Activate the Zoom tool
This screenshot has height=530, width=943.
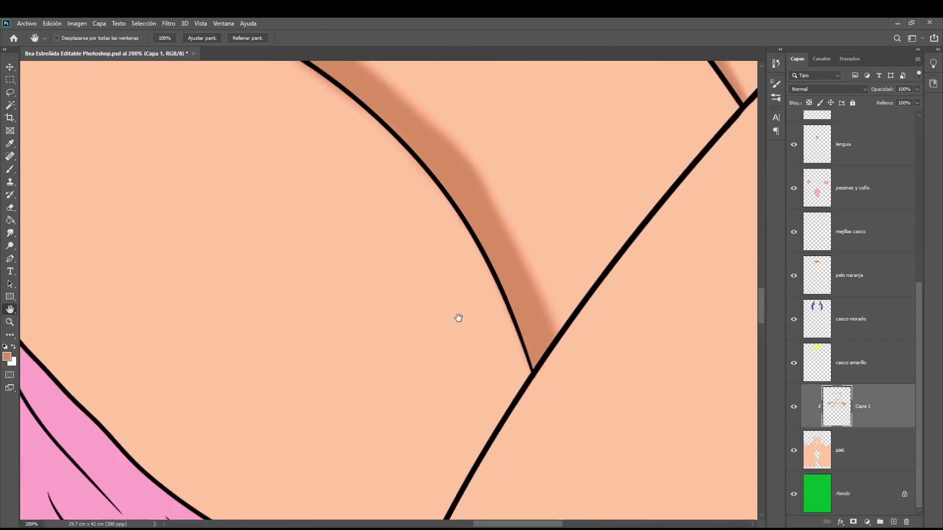[10, 322]
